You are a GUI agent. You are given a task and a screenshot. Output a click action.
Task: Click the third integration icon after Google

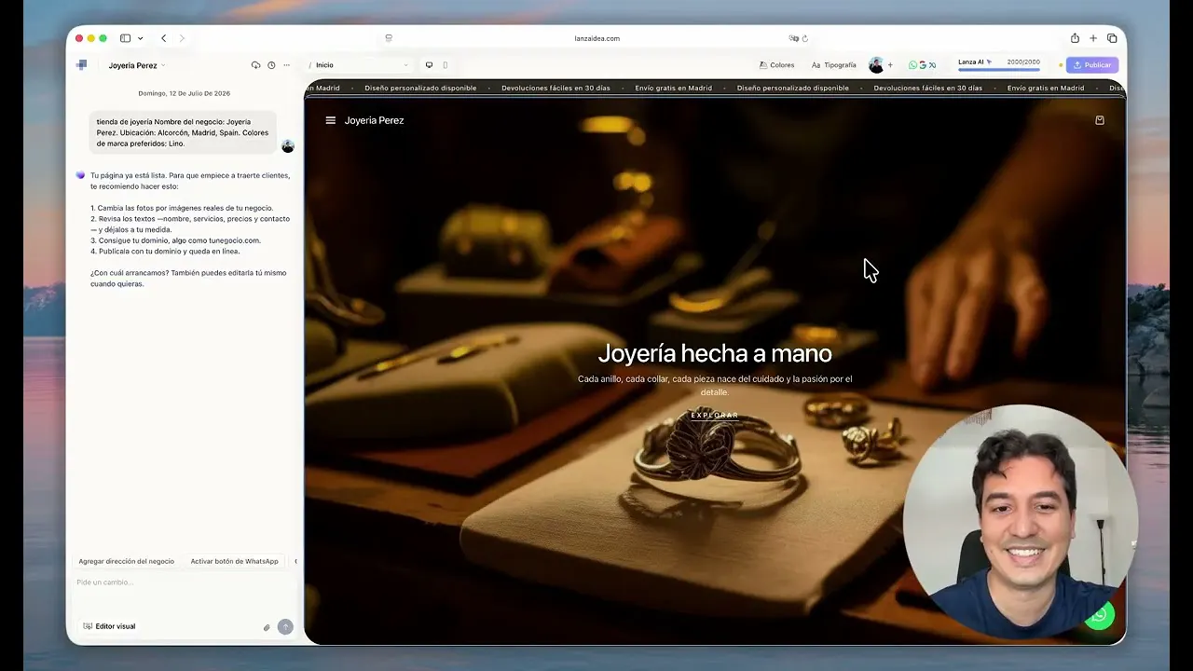(932, 65)
